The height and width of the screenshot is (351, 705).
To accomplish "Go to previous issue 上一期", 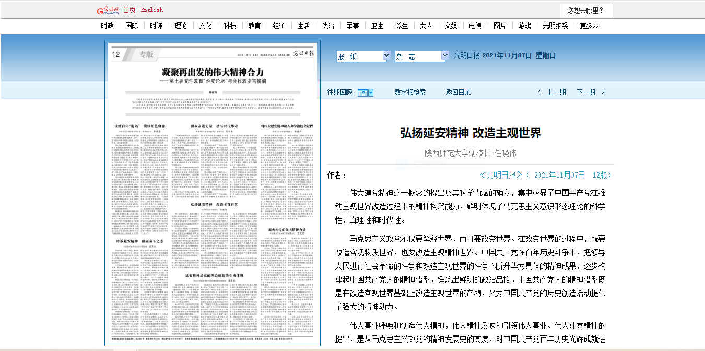I will point(556,92).
